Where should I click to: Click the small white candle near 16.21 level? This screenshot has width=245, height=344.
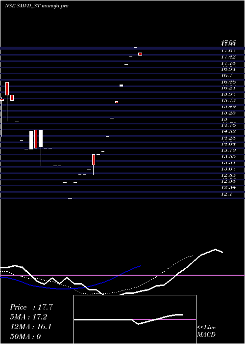click(121, 86)
